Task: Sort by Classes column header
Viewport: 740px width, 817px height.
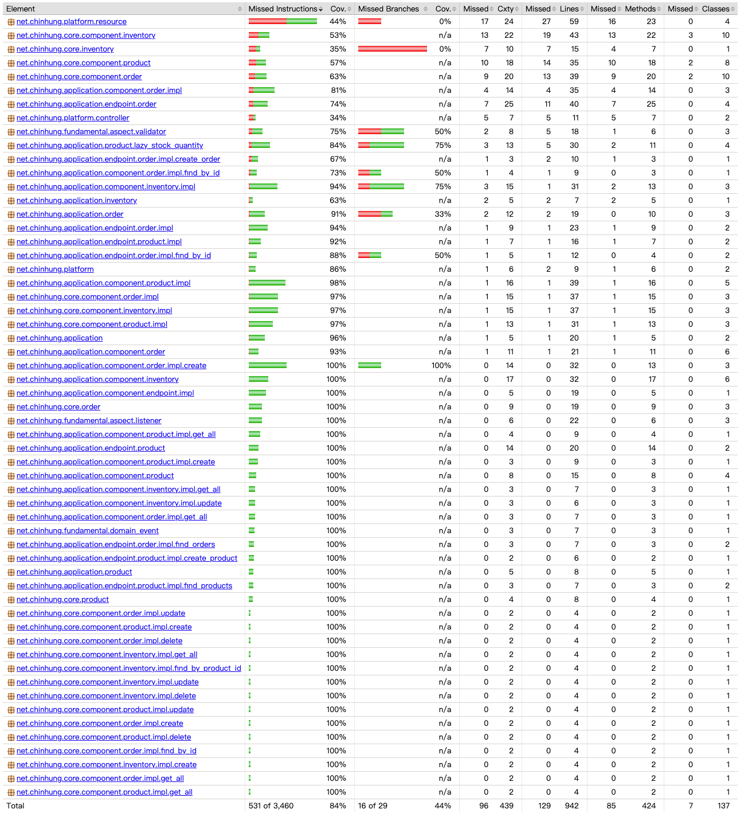Action: tap(718, 9)
